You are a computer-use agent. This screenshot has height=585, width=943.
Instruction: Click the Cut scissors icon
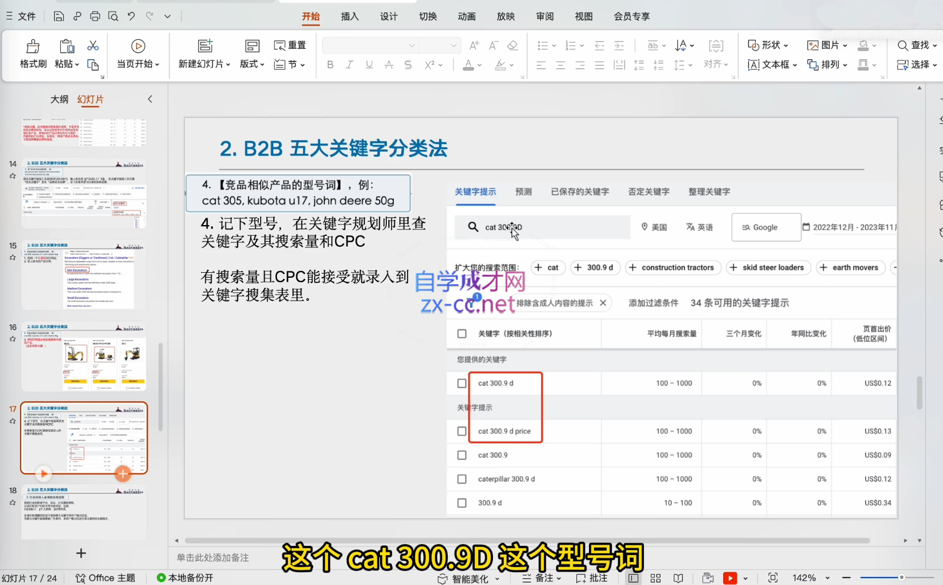[93, 45]
